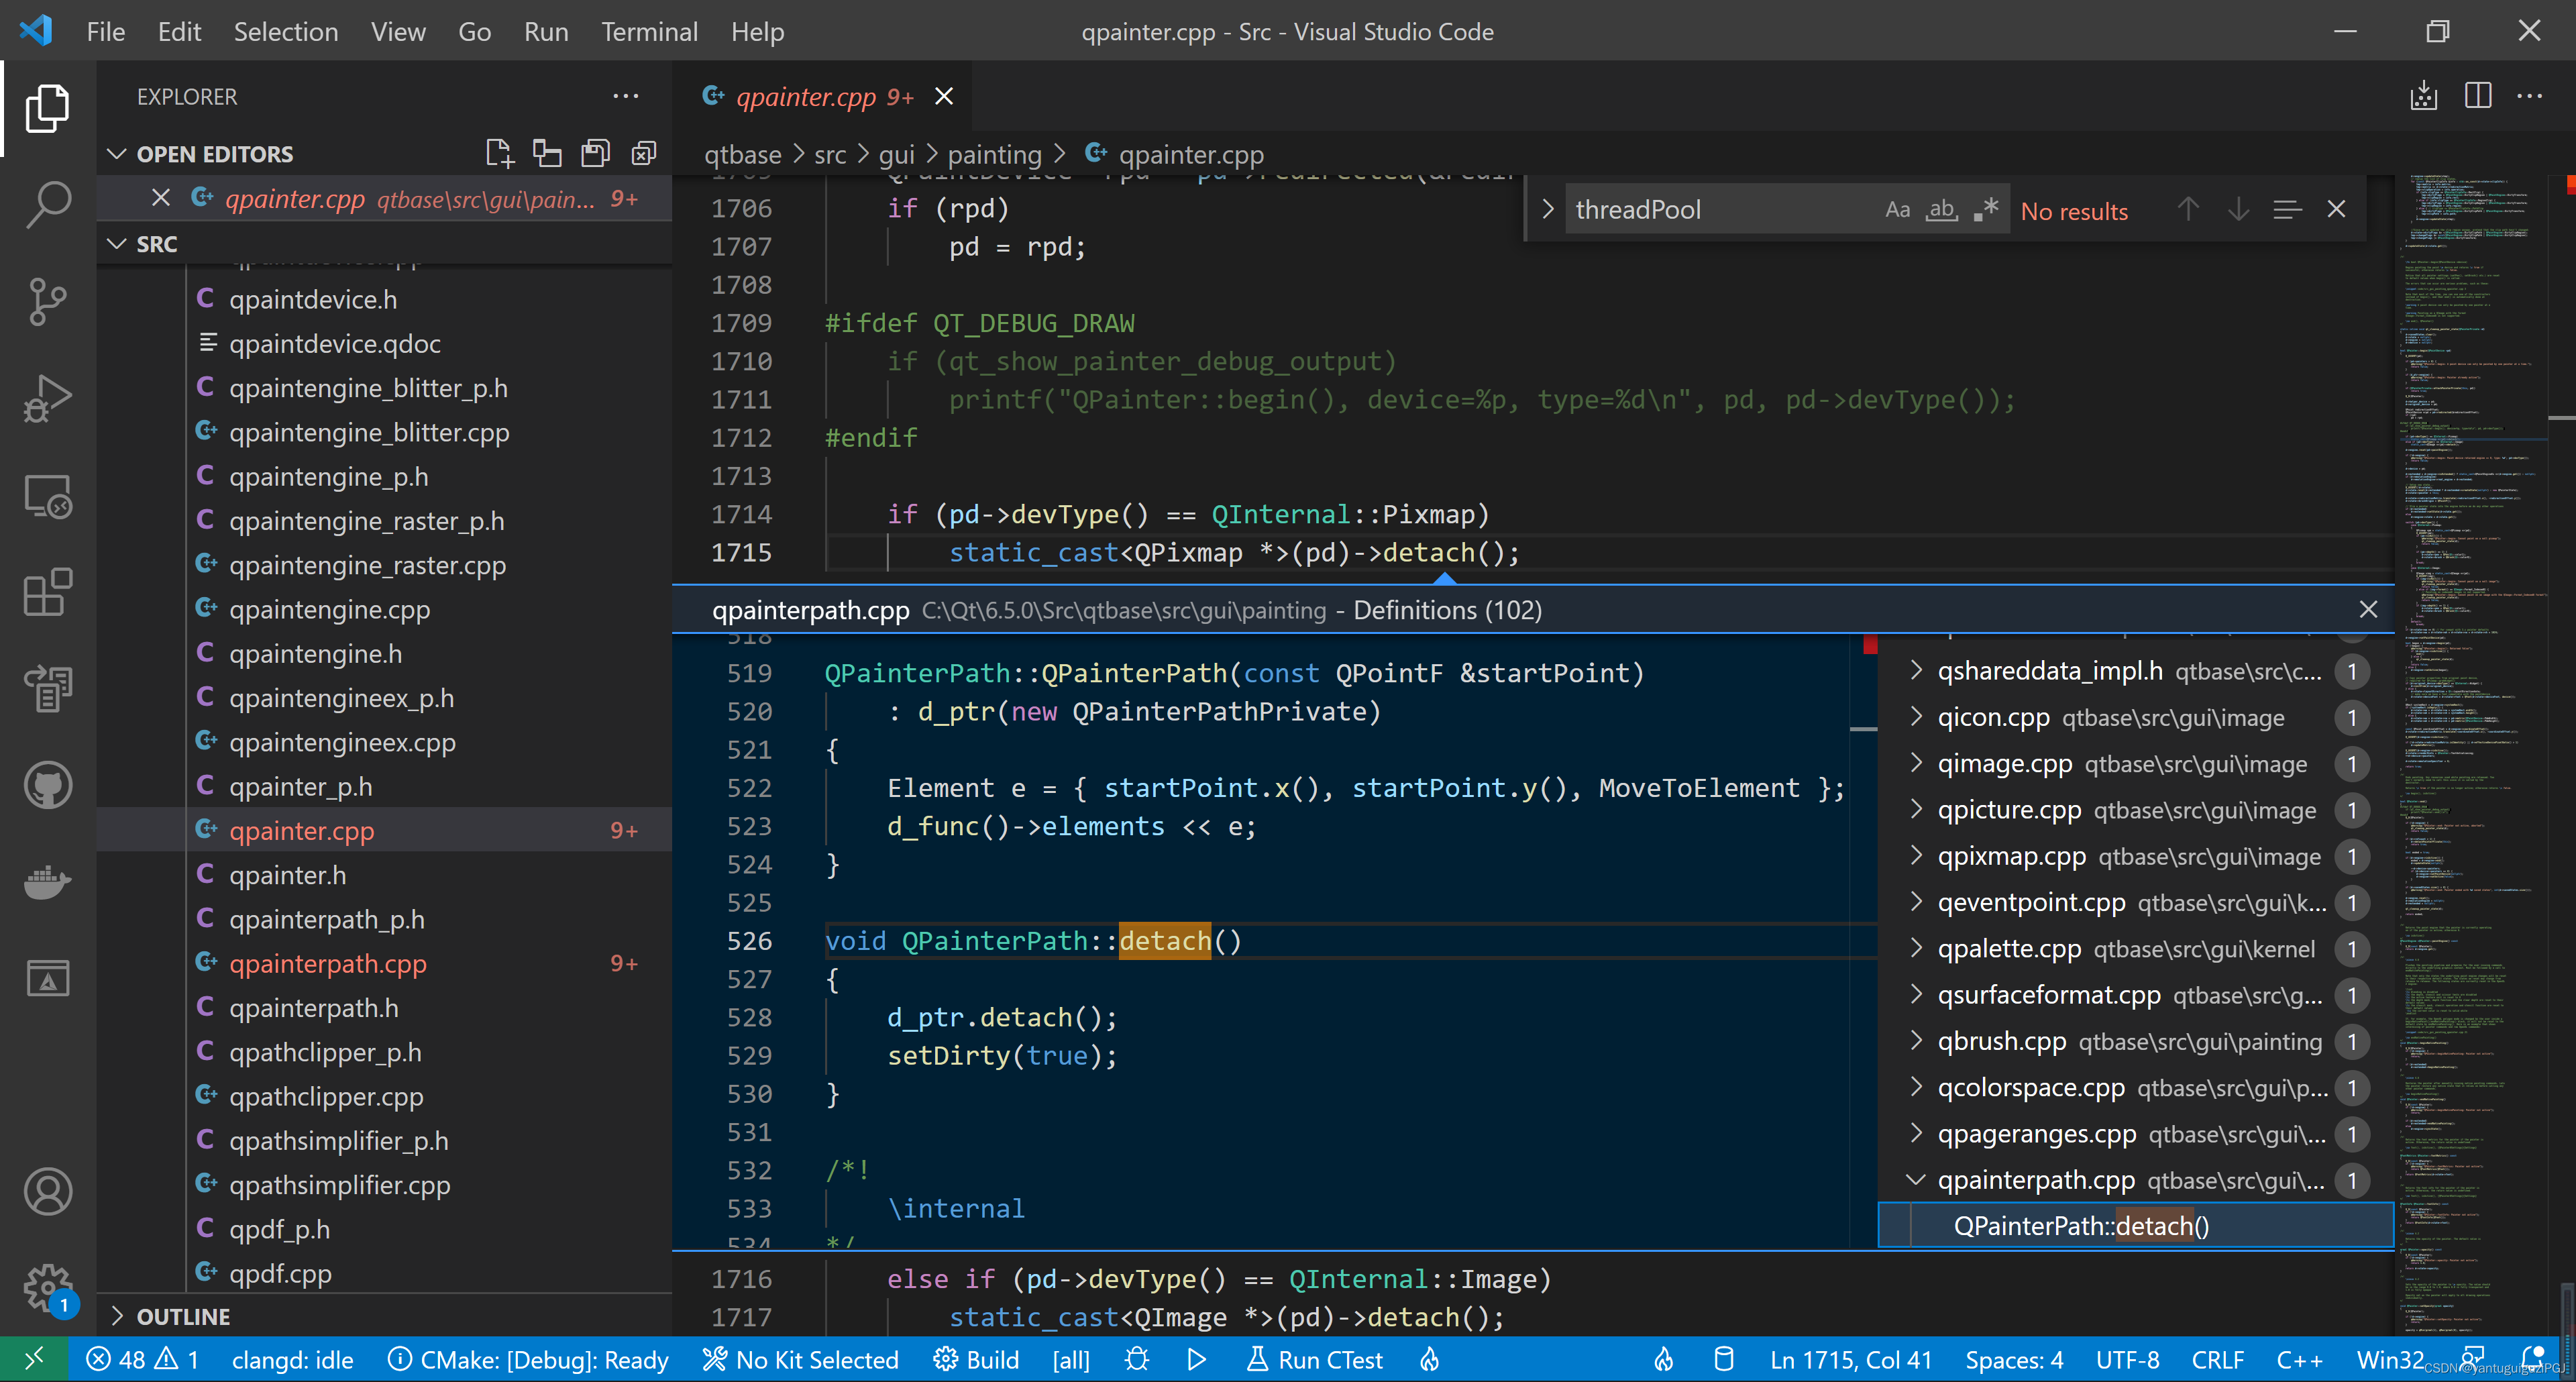Open the Extensions view
The height and width of the screenshot is (1382, 2576).
[47, 592]
